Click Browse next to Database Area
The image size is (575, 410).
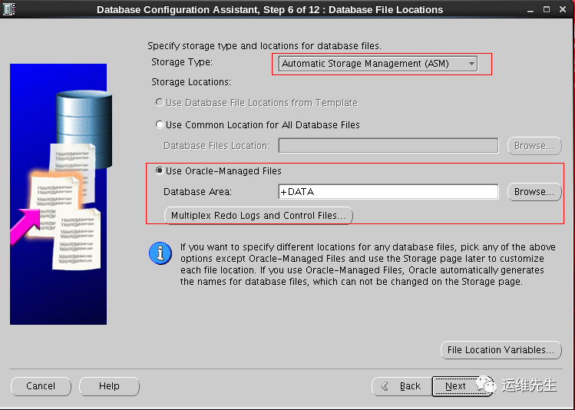534,192
